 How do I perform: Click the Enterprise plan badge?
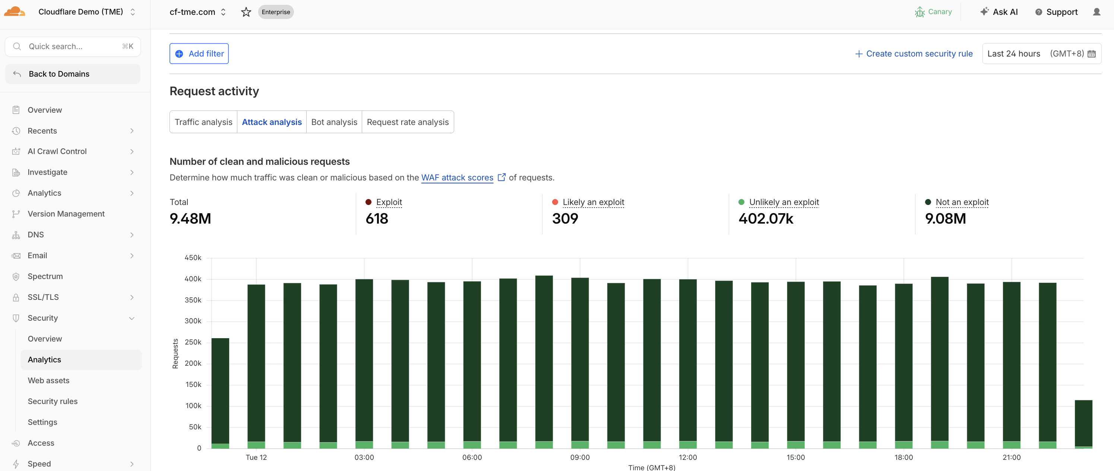tap(276, 12)
